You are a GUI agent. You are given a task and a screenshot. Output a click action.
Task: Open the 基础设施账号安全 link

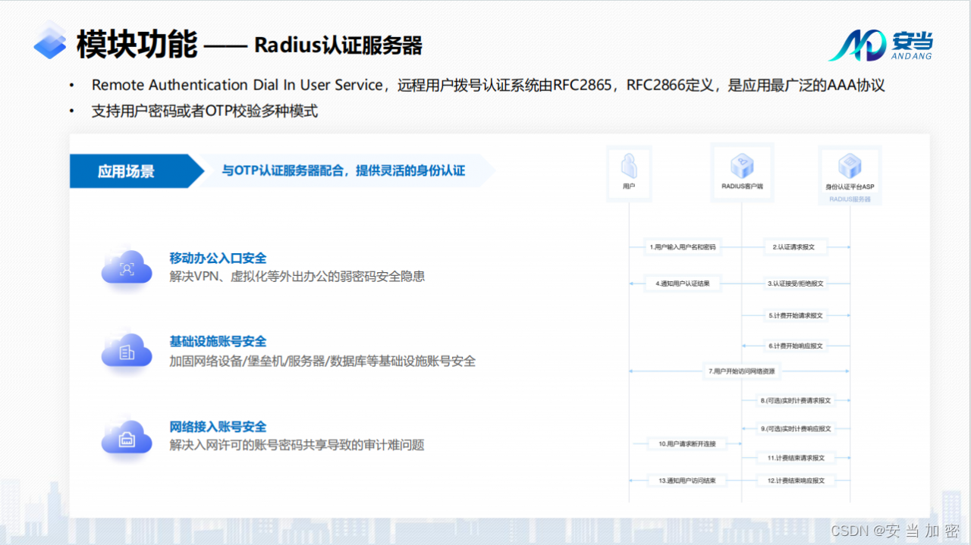[x=218, y=341]
